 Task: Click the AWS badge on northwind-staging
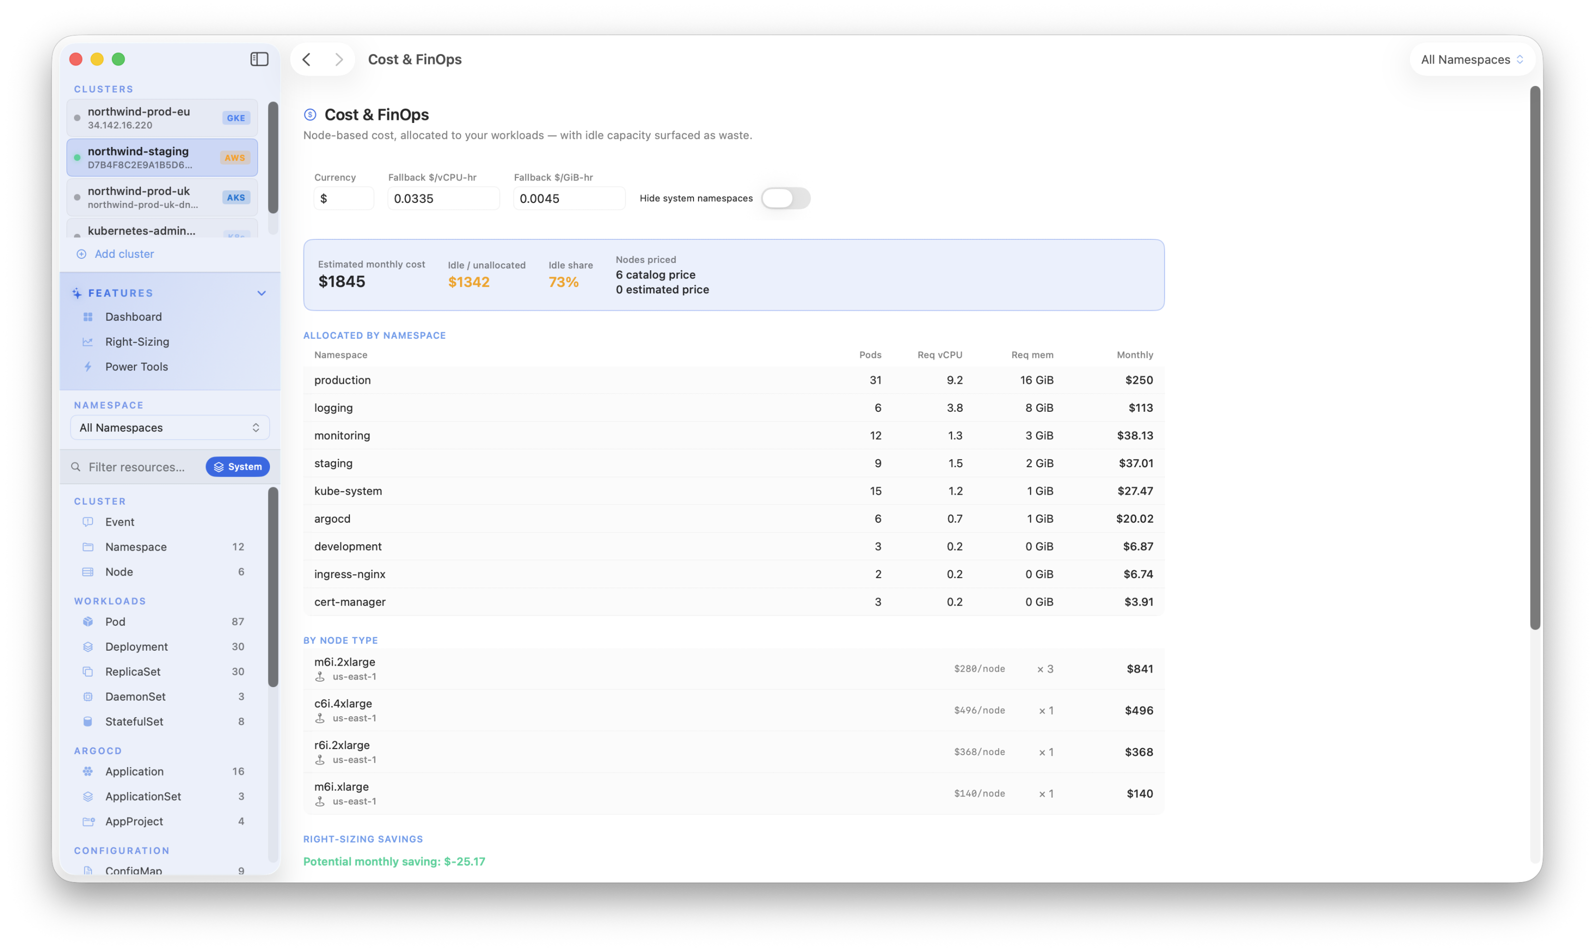coord(234,157)
